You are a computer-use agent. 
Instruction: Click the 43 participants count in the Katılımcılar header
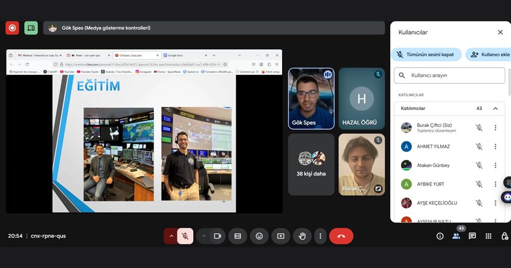coord(479,108)
